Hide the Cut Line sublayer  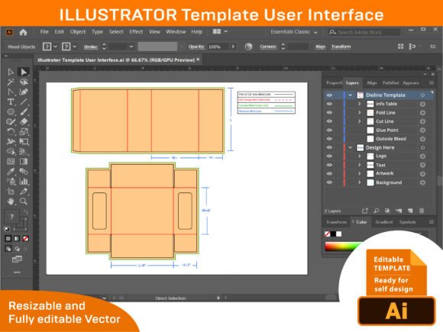click(x=329, y=121)
